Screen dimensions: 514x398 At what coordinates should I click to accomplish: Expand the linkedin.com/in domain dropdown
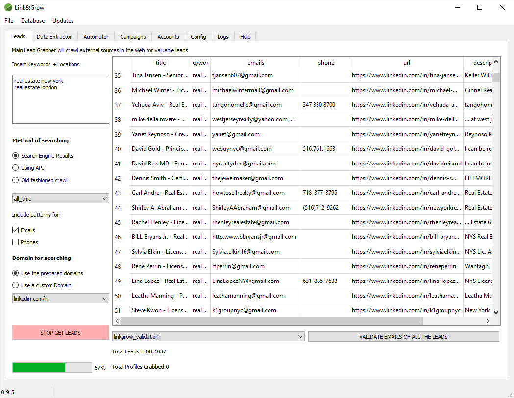[x=60, y=299]
